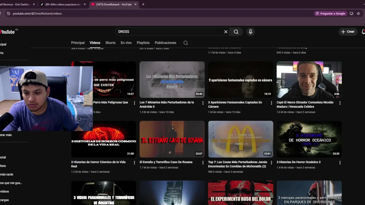Open Historial in sidebar
The width and height of the screenshot is (365, 205).
click(x=3, y=157)
